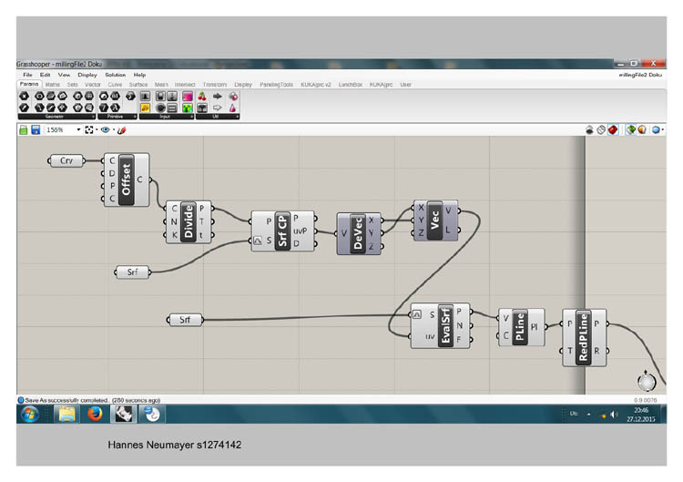Toggle Only Draw Preview for Selected Objects
The width and height of the screenshot is (683, 482).
(630, 130)
